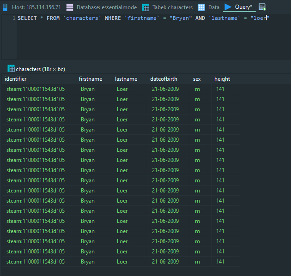Select Bryan in the first result row
The height and width of the screenshot is (276, 291).
(88, 89)
